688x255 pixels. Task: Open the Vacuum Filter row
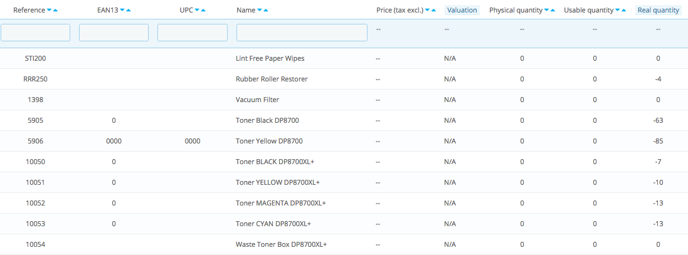click(x=344, y=100)
